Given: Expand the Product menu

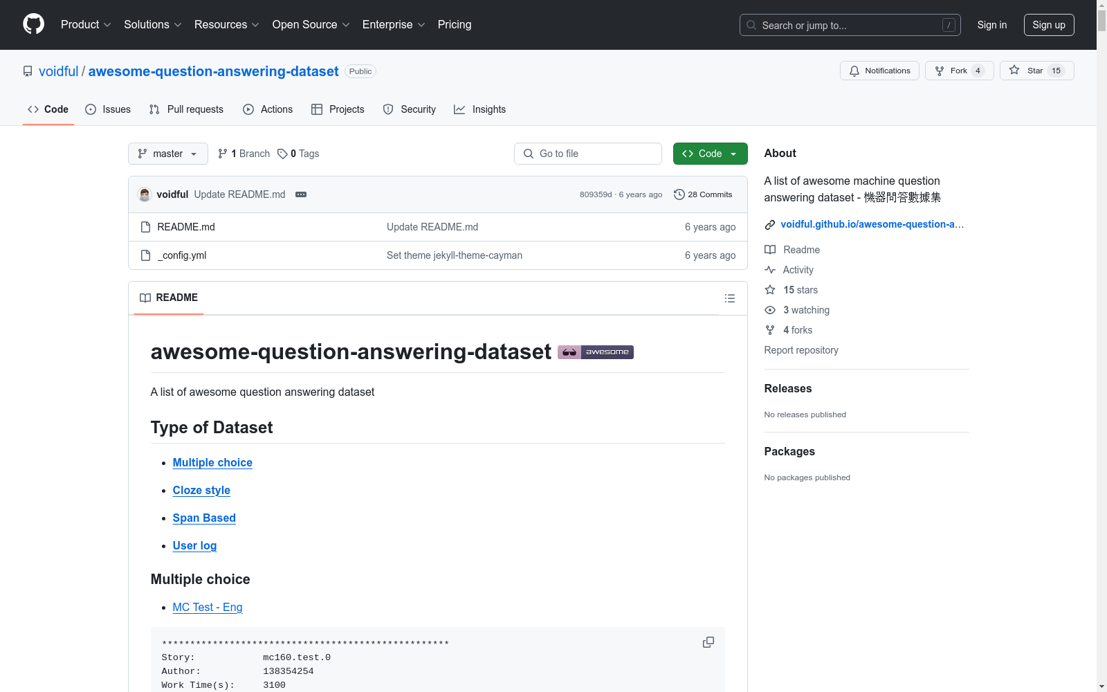Looking at the screenshot, I should 86,24.
